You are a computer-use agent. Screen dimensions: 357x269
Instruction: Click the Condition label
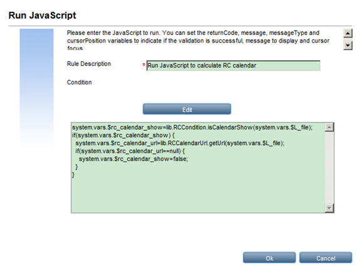[80, 83]
